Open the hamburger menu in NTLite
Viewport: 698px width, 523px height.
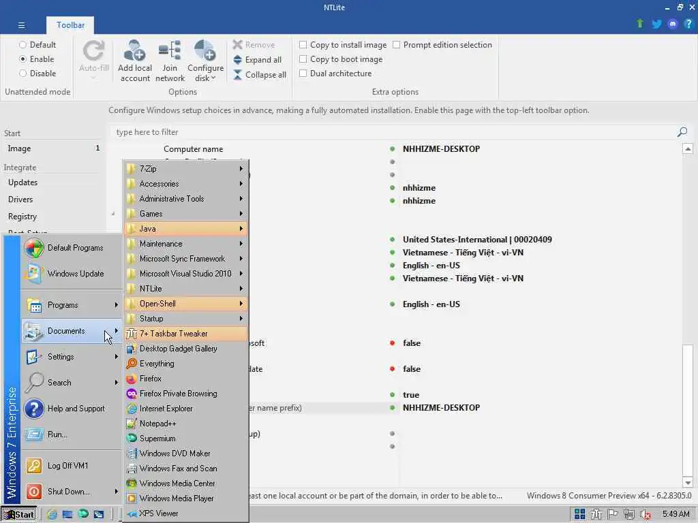coord(21,25)
